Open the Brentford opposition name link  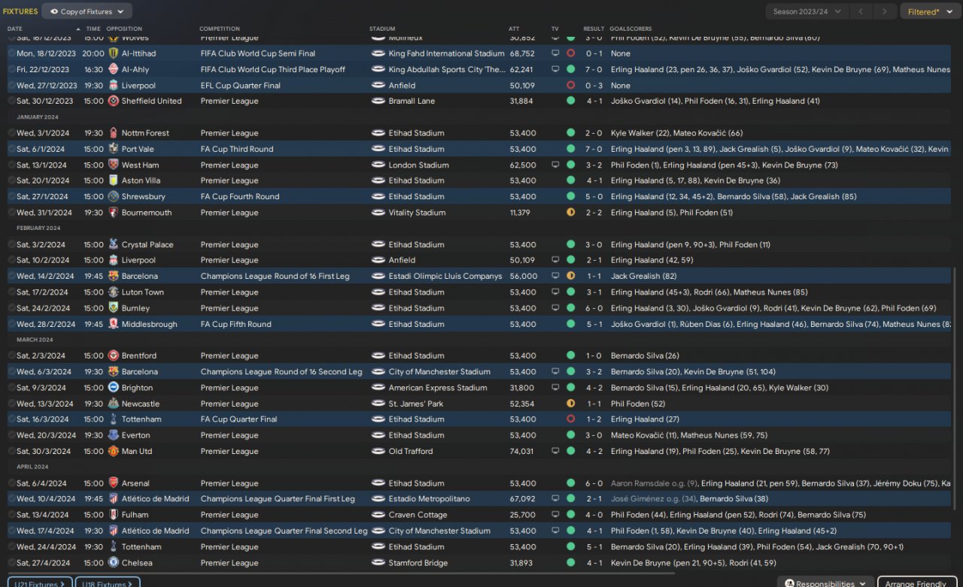point(139,356)
